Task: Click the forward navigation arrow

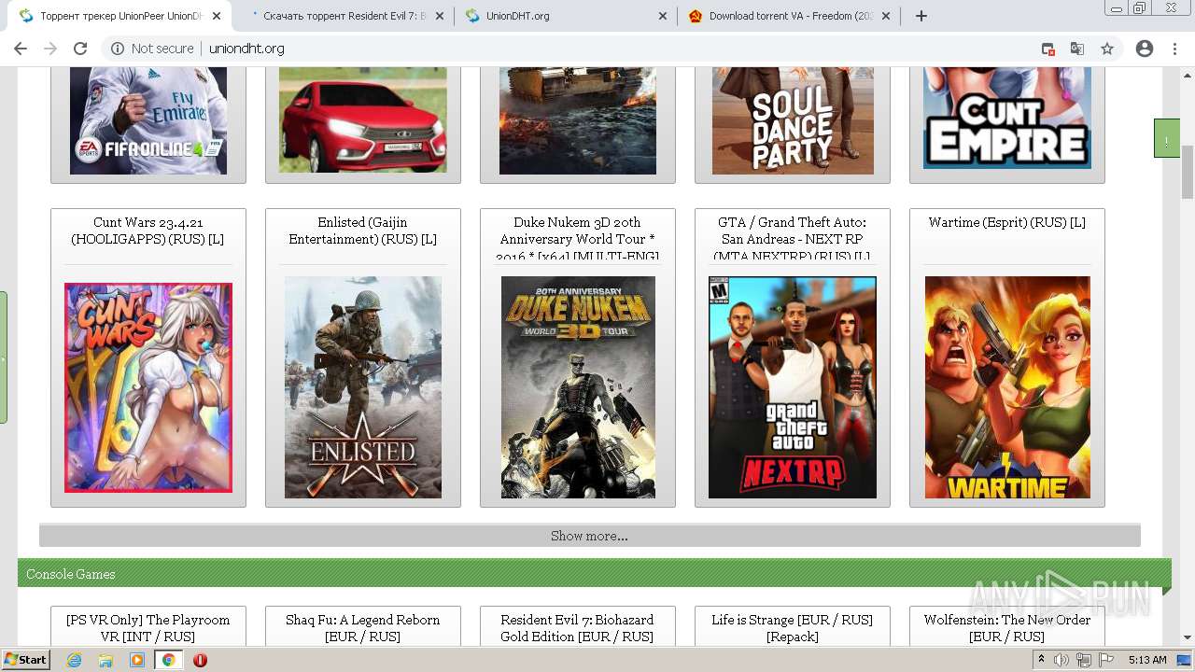Action: point(50,49)
